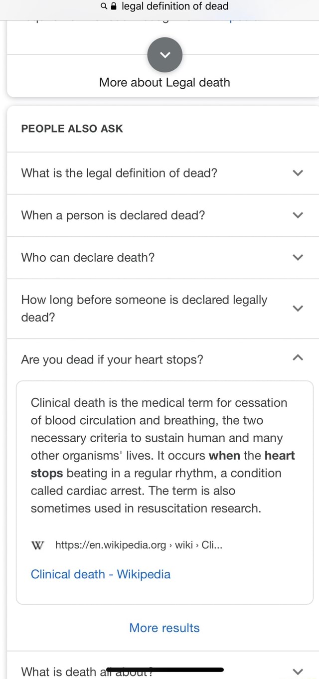Click the circular down-arrow above More about Legal death

[x=164, y=55]
